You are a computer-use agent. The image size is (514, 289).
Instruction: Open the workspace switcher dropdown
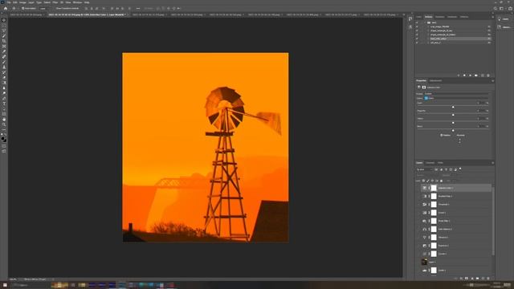click(501, 9)
